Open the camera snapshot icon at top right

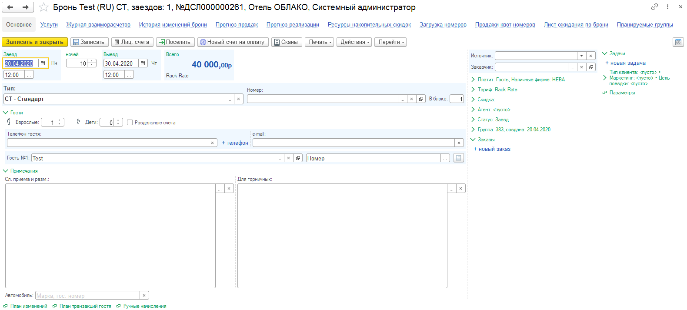click(x=678, y=42)
